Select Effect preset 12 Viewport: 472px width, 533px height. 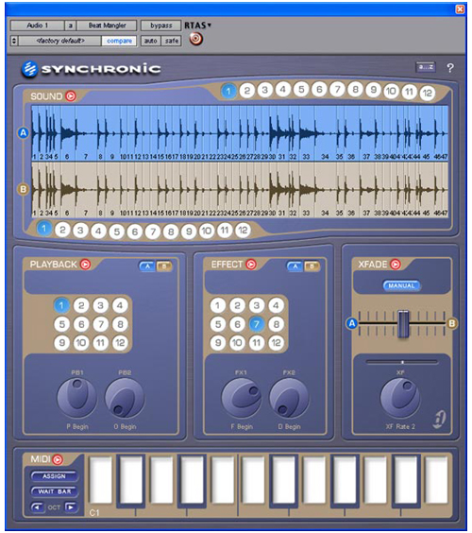coord(276,343)
